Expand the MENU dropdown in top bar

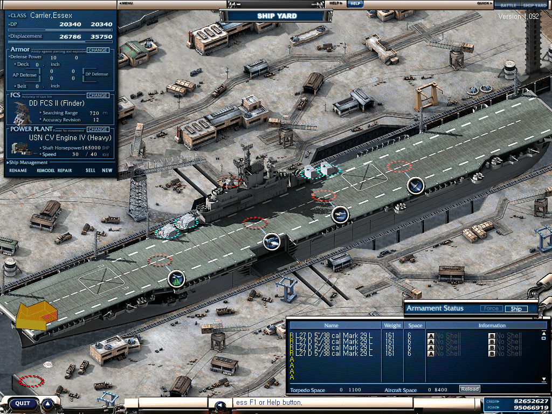[126, 3]
